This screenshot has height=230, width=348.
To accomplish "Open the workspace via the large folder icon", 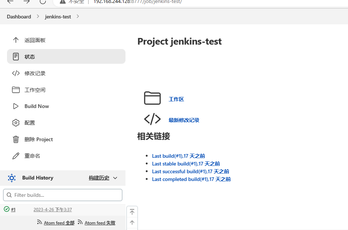I will (152, 98).
